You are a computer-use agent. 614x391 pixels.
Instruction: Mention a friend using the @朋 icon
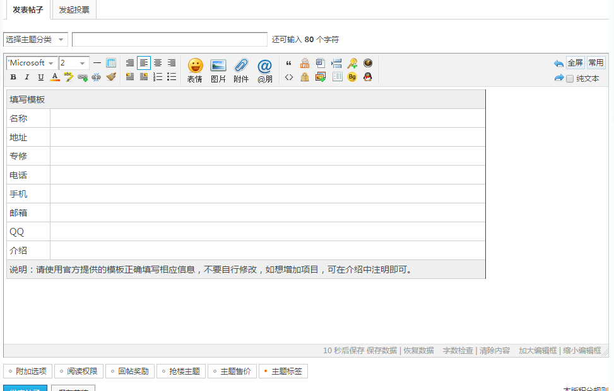[264, 63]
